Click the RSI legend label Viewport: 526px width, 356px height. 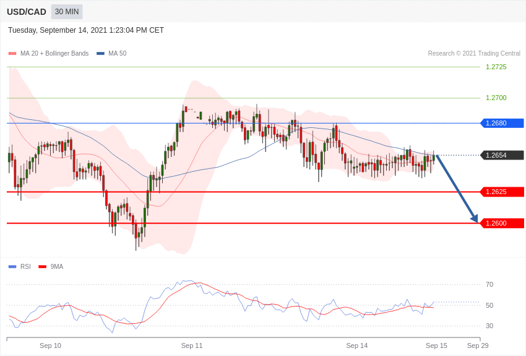(x=25, y=266)
